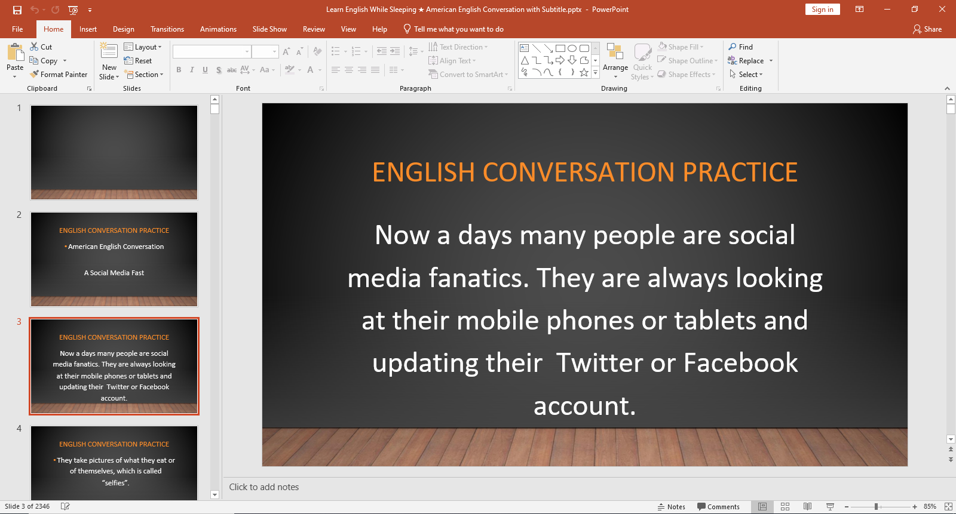This screenshot has width=956, height=514.
Task: Start Slide Show from status bar
Action: click(x=830, y=507)
